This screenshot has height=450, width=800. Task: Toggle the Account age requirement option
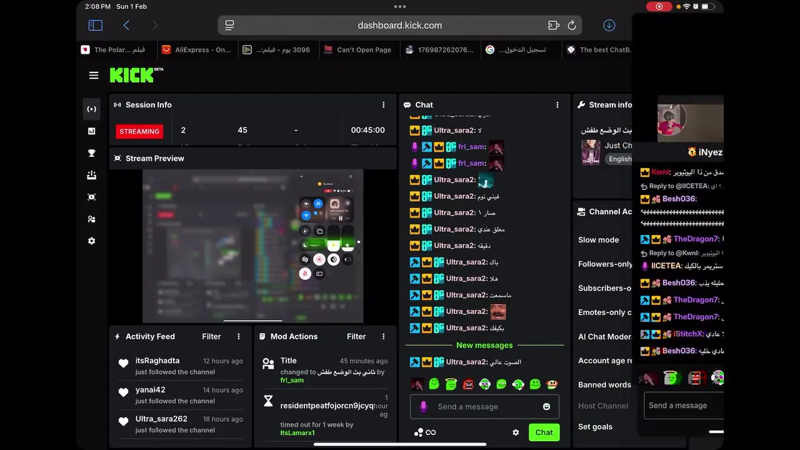[x=604, y=361]
